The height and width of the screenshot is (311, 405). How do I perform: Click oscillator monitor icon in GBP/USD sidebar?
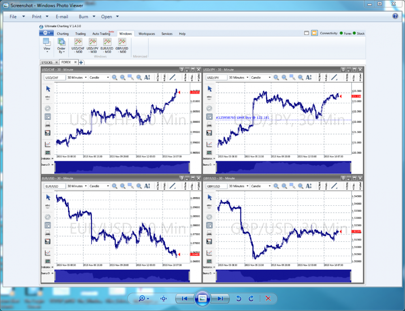click(x=209, y=261)
